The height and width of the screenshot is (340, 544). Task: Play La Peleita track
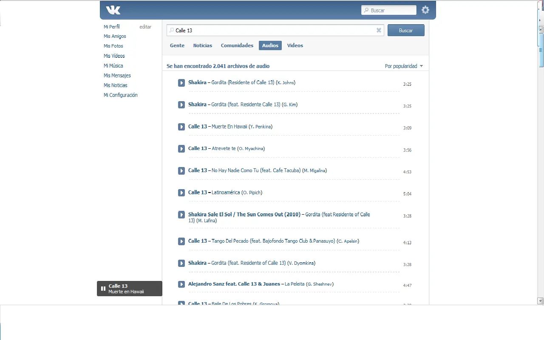(x=181, y=284)
